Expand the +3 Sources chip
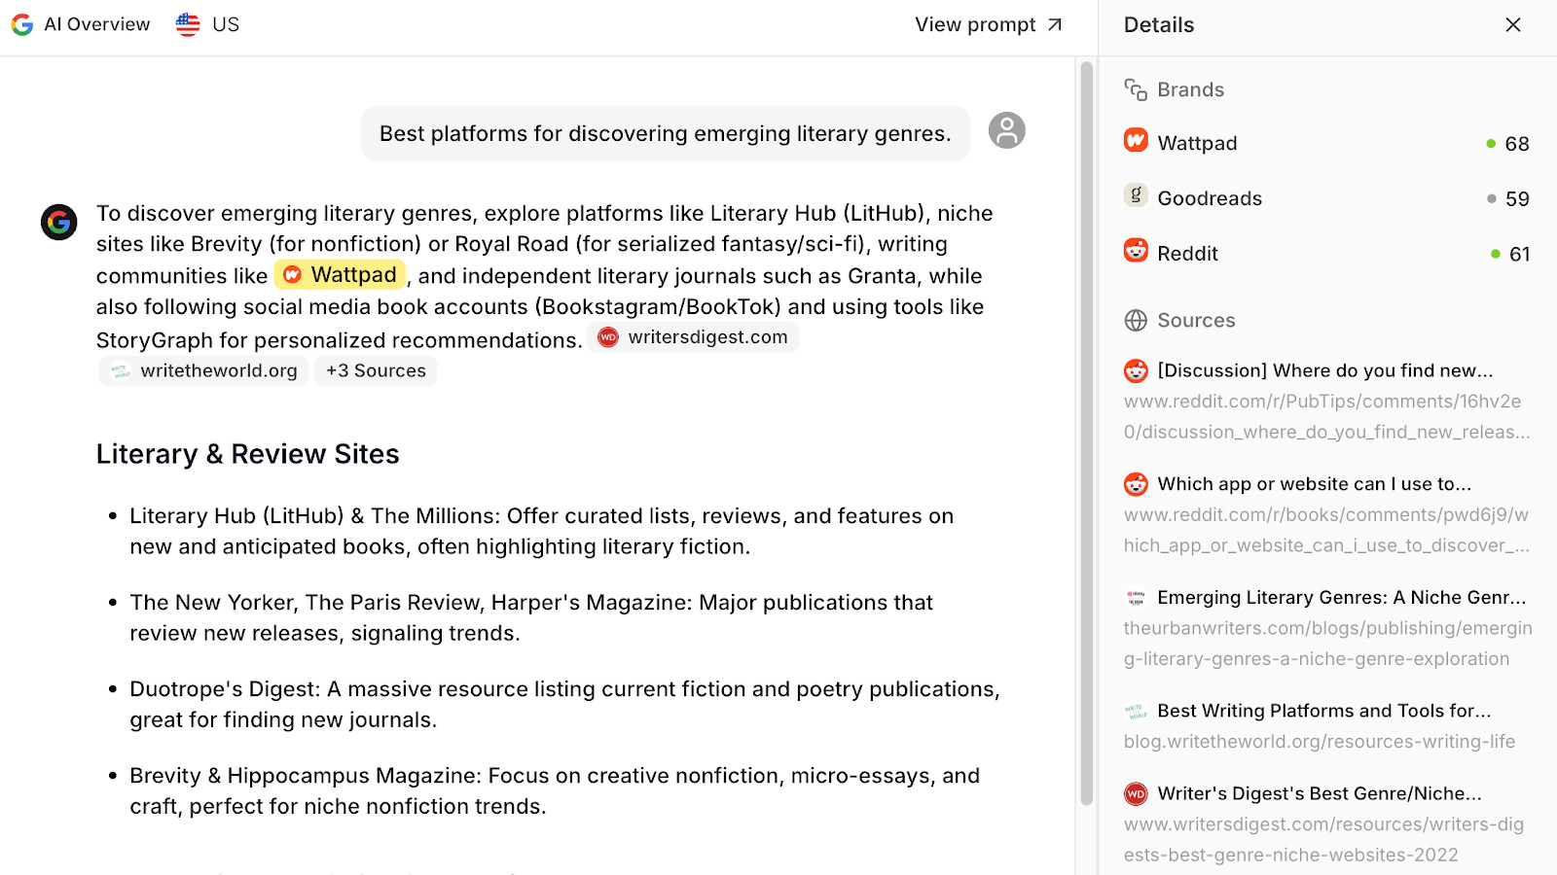 [x=376, y=371]
